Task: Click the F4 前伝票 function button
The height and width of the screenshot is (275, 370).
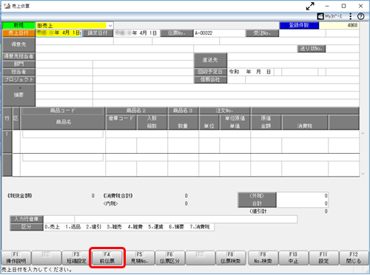Action: pos(107,258)
